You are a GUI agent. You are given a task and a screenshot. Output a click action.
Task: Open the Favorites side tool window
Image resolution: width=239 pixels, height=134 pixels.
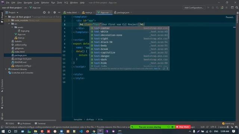[2, 103]
